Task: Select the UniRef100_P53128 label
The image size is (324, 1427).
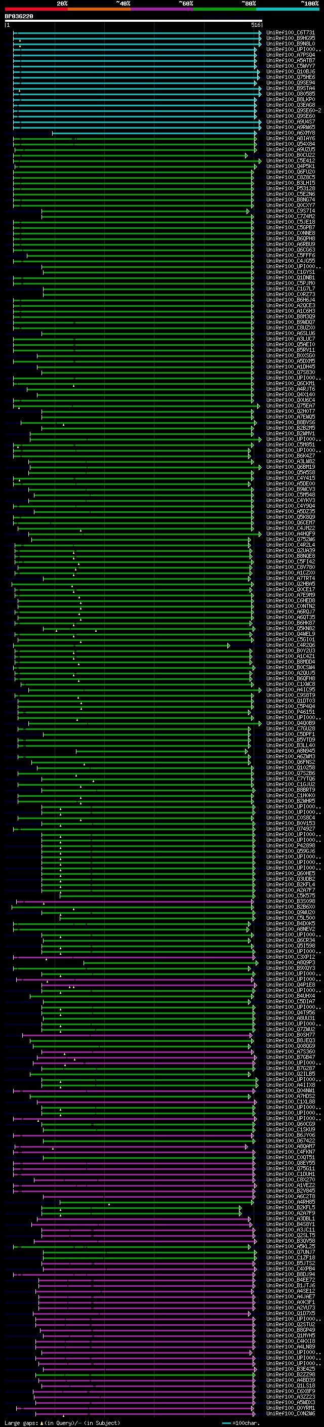Action: 290,189
